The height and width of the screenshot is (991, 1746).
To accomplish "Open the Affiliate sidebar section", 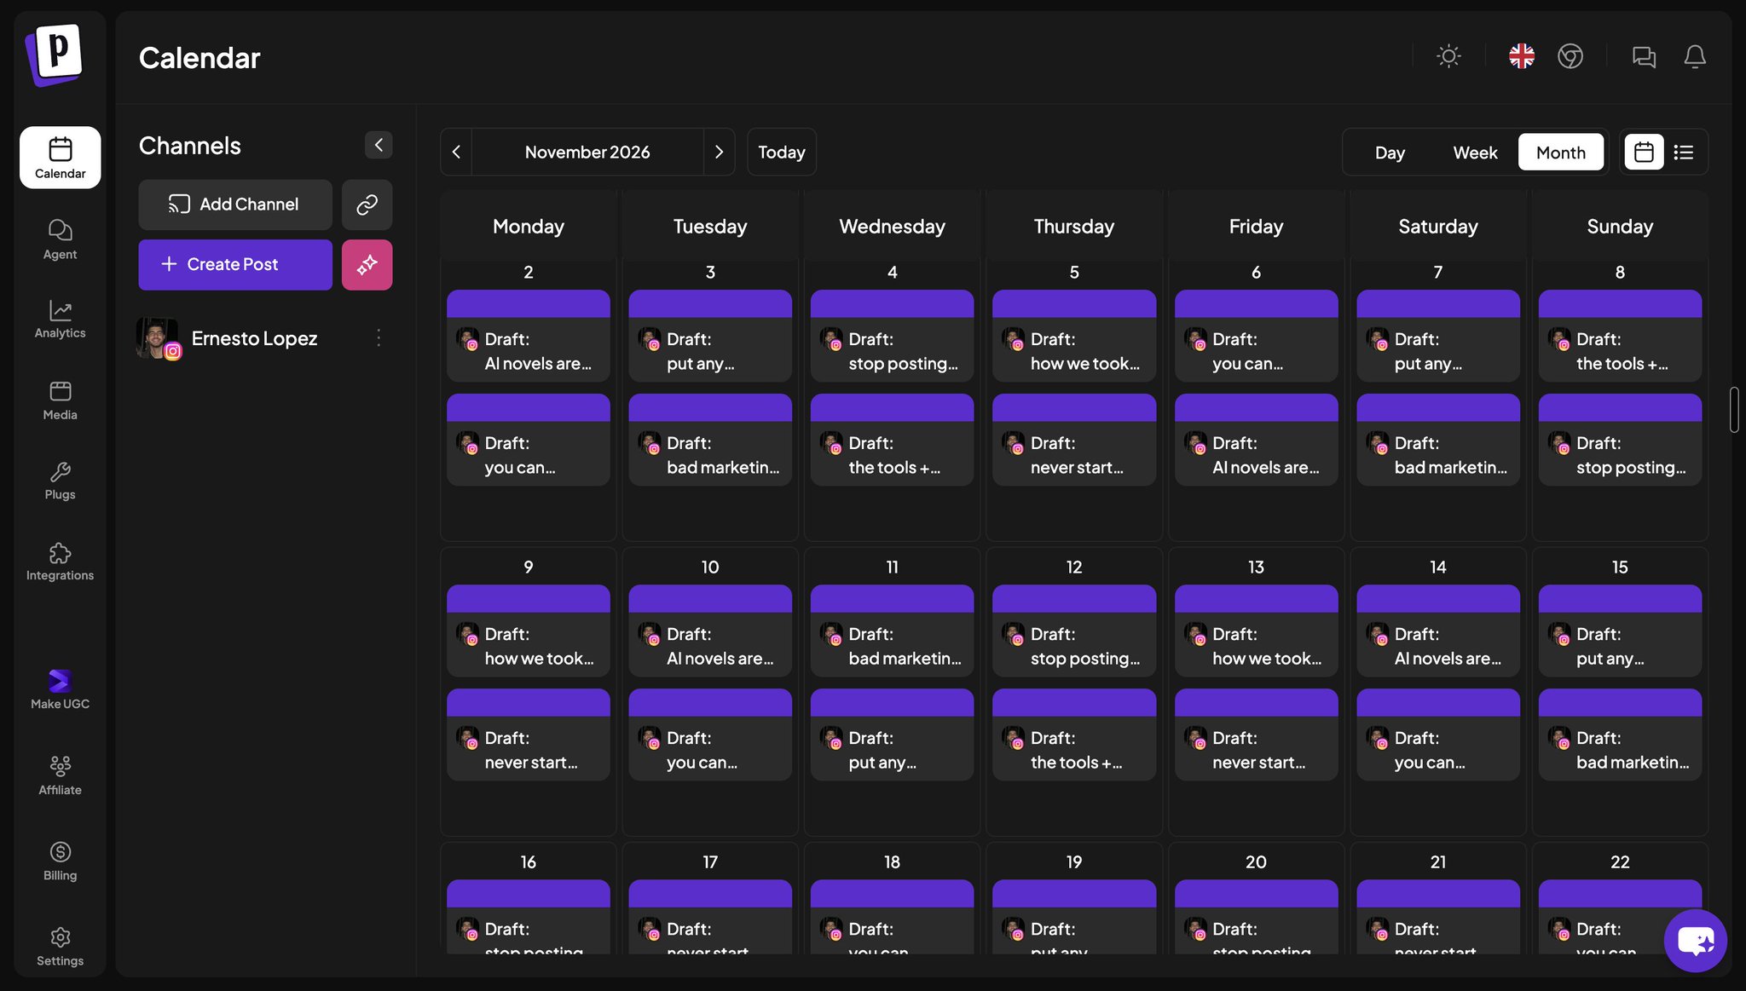I will [x=60, y=775].
